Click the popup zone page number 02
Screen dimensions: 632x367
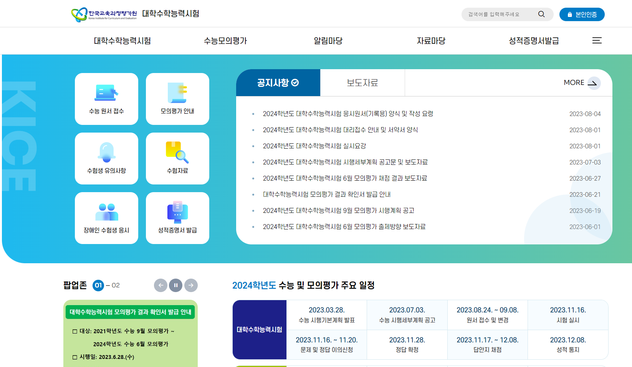pyautogui.click(x=116, y=285)
